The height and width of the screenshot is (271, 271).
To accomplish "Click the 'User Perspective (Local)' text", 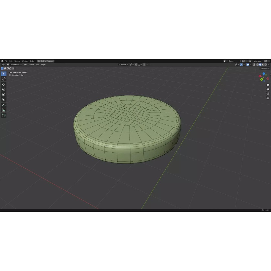I will pos(18,73).
